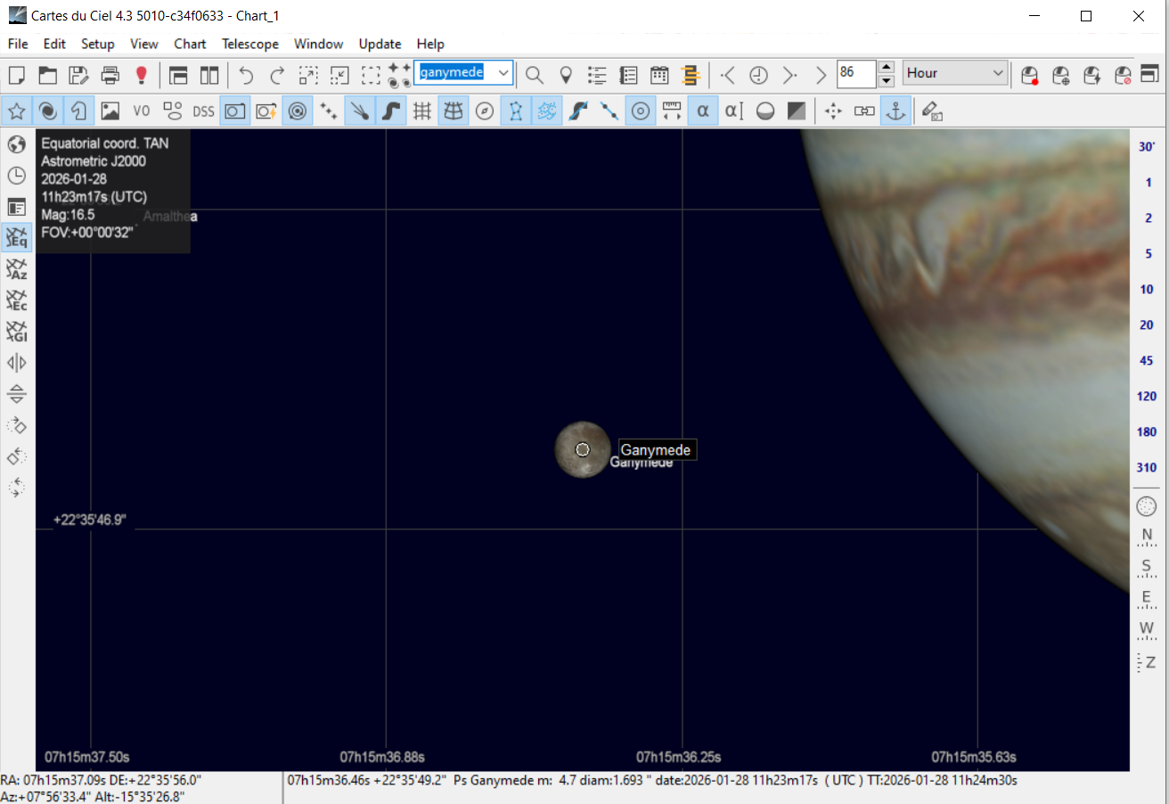Decrease the time step value with down arrow
The image size is (1169, 804).
pos(886,80)
